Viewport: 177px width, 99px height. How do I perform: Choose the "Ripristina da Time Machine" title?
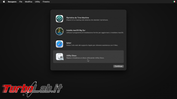point(78,18)
